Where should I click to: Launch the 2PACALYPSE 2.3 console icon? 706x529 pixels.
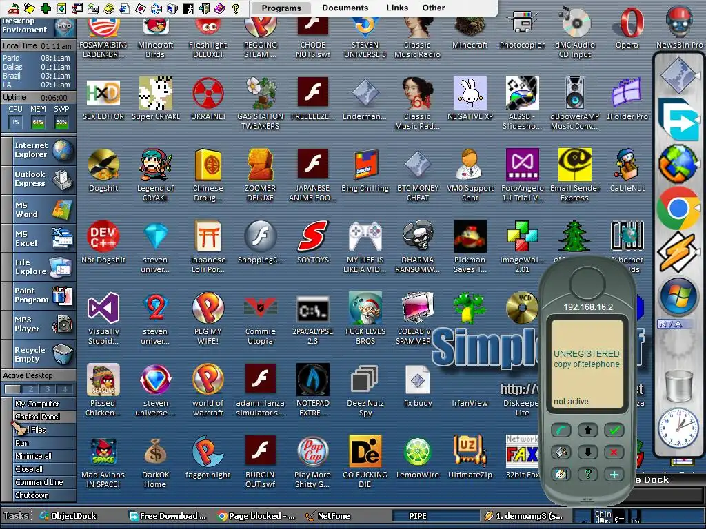pyautogui.click(x=313, y=309)
